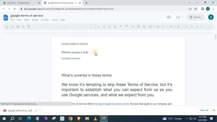The width and height of the screenshot is (217, 122).
Task: Select the Paint format tool
Action: tap(28, 26)
